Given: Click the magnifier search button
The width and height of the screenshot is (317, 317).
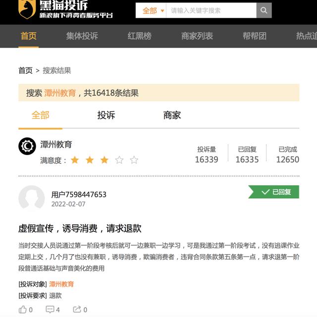Looking at the screenshot, I should tap(264, 10).
